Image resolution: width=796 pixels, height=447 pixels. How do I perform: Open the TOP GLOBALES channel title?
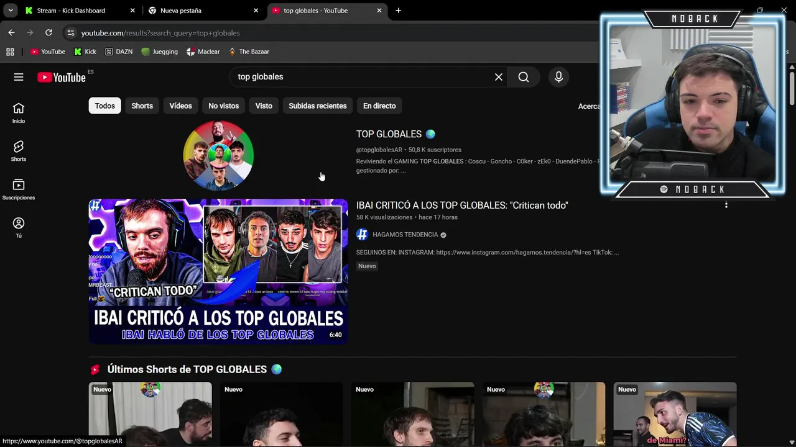click(396, 134)
